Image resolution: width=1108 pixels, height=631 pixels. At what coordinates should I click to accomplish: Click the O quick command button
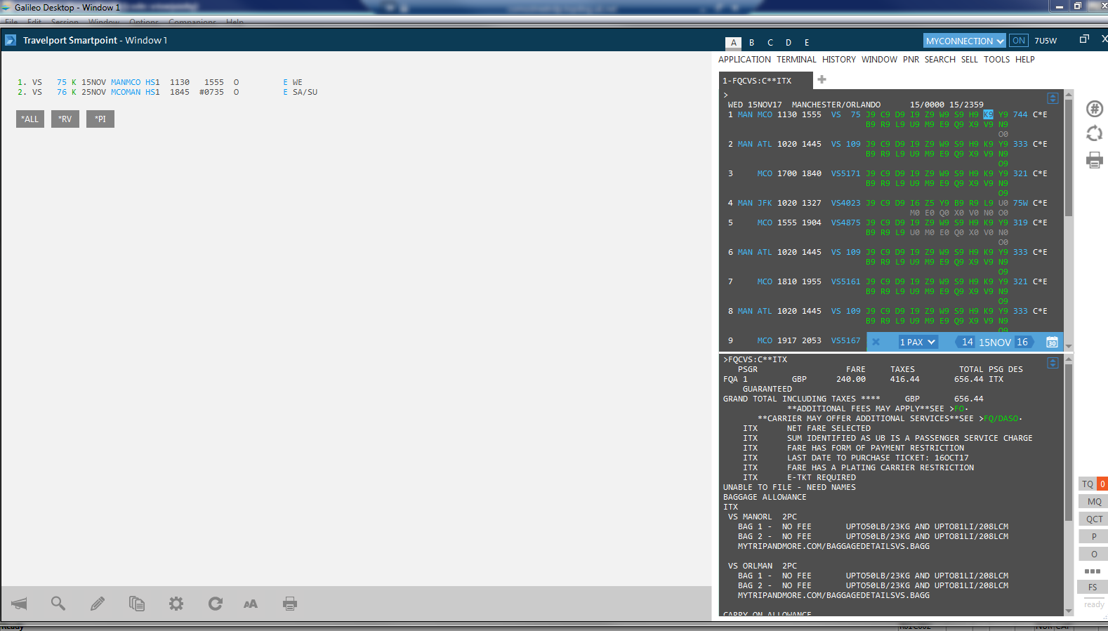coord(1093,554)
